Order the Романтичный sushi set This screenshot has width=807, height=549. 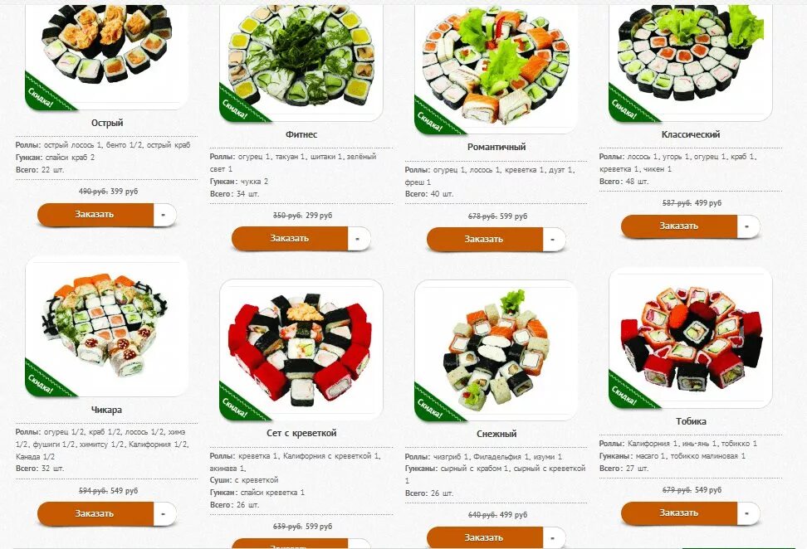485,240
